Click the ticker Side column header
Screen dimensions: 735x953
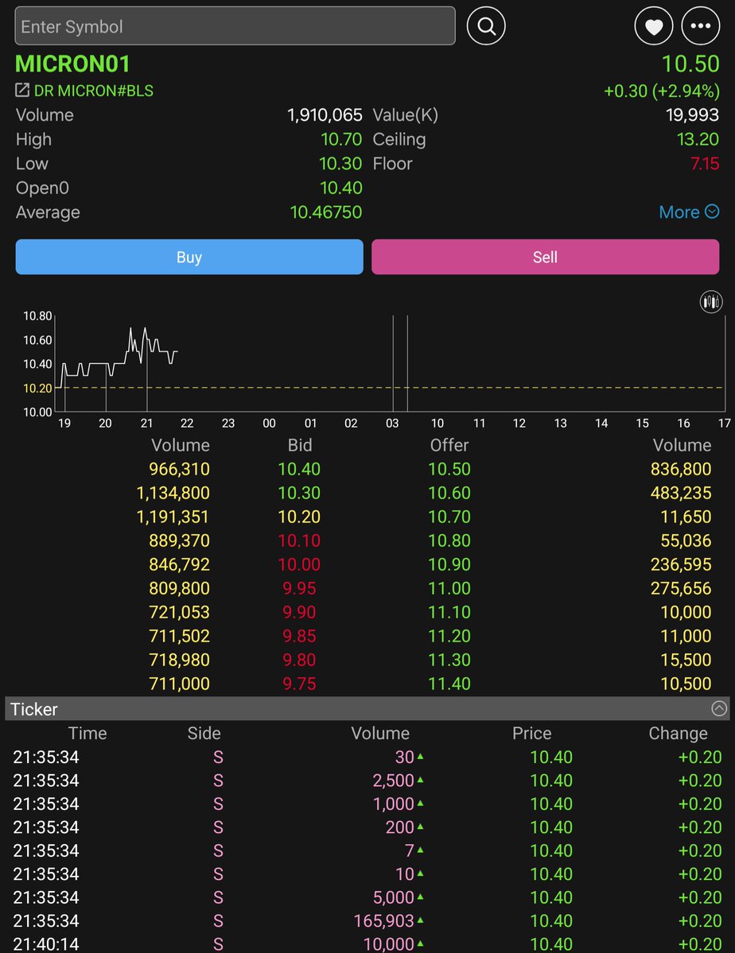[x=204, y=733]
